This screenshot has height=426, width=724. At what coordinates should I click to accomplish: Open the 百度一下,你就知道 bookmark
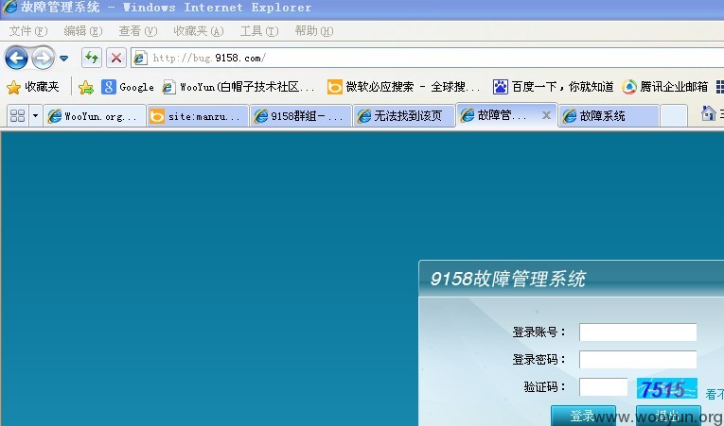[553, 87]
